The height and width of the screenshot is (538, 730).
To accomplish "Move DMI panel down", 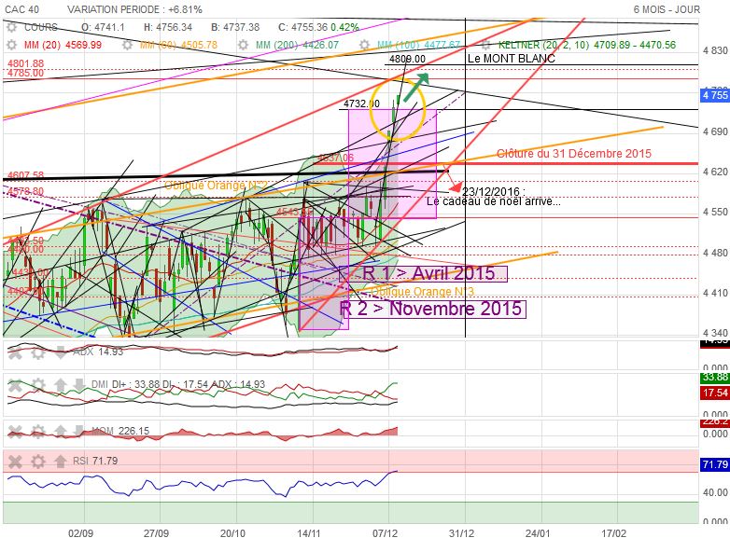I will [x=79, y=385].
